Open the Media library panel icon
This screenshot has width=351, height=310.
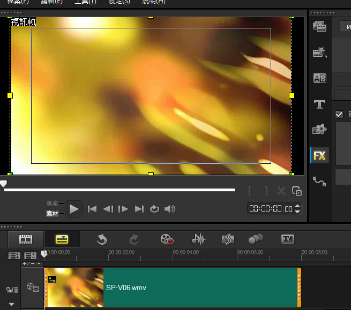319,26
